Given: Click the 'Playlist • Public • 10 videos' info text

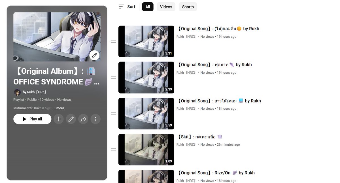Looking at the screenshot, I should [x=34, y=100].
